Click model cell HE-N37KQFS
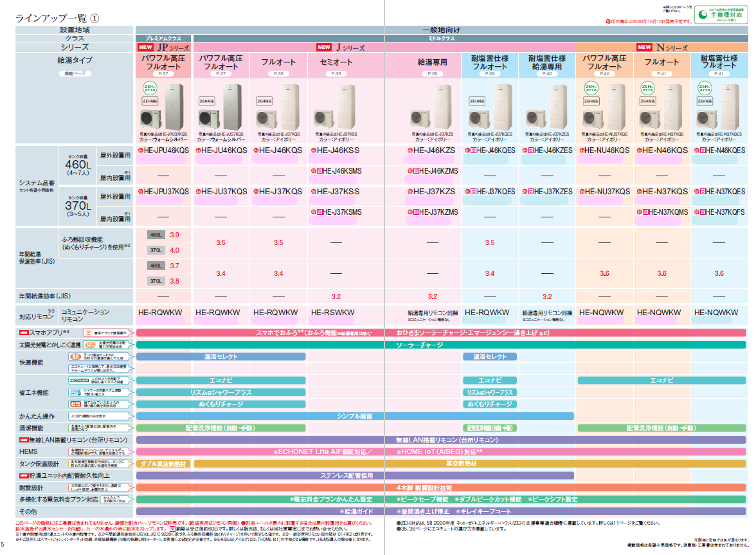The image size is (756, 555). 719,212
